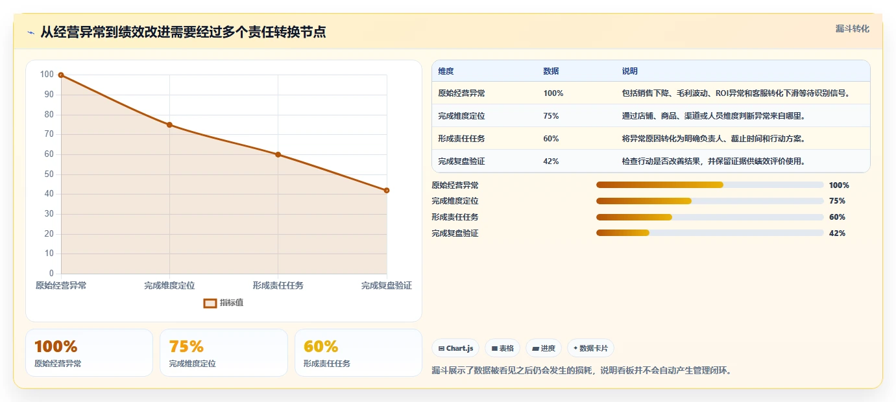Click the chart data point for 完成复盘验证

387,190
